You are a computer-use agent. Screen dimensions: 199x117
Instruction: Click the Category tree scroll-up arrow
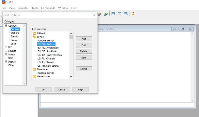(x=24, y=26)
